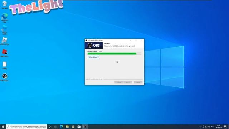Expand hidden system tray icons chevron

200,126
